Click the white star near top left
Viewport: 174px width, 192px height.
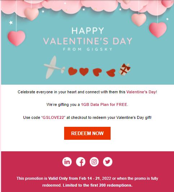(x=11, y=23)
